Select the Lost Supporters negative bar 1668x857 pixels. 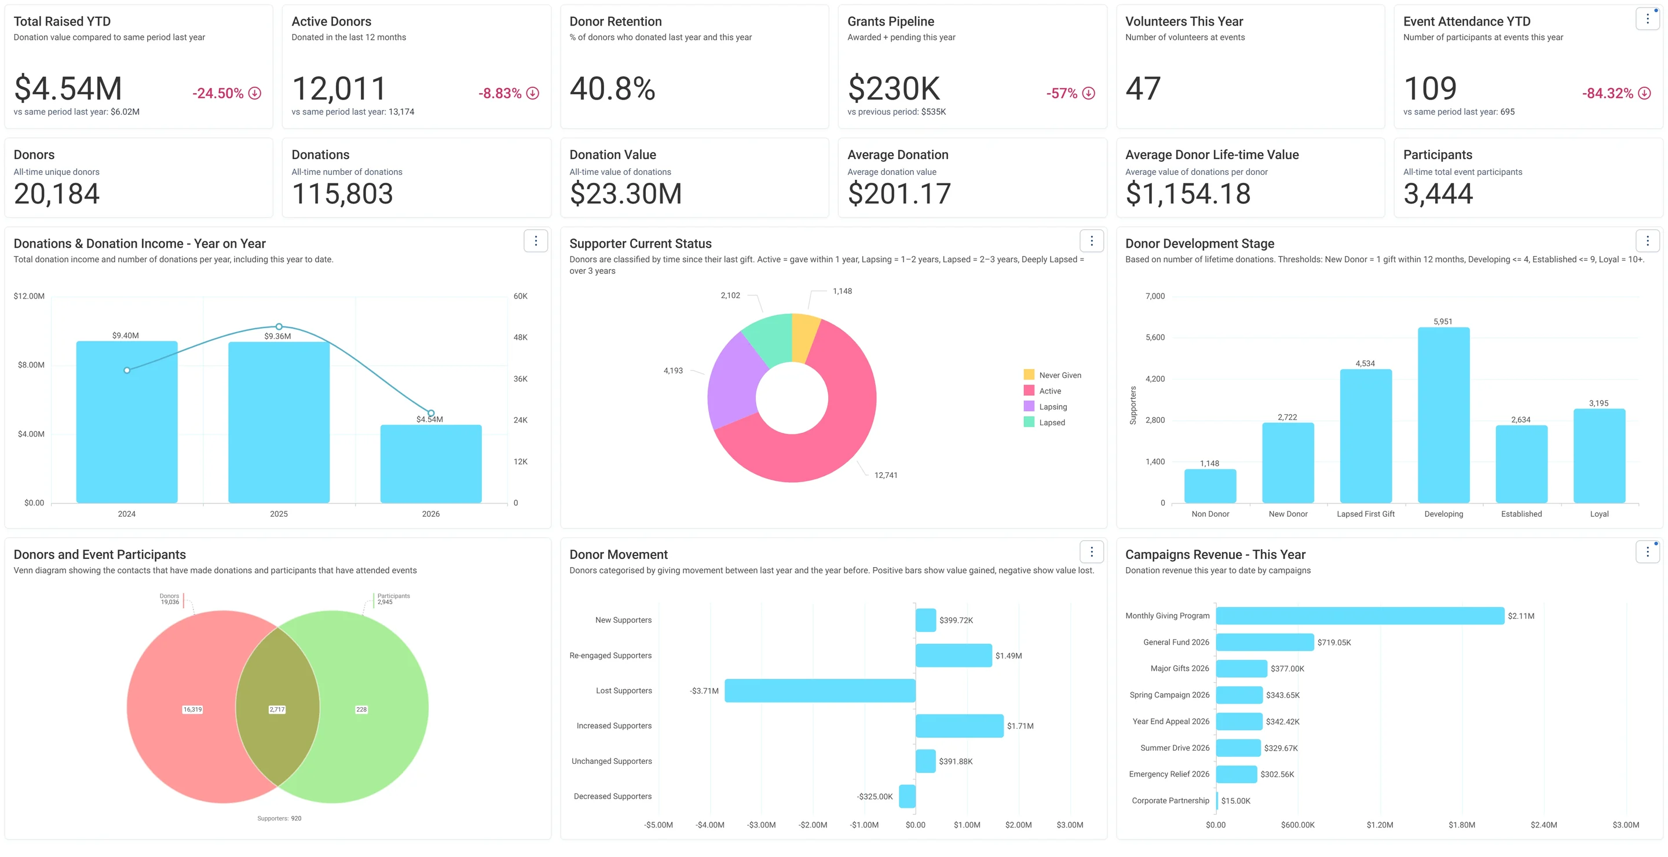pos(820,691)
